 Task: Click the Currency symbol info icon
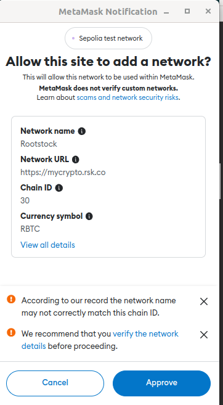[89, 216]
